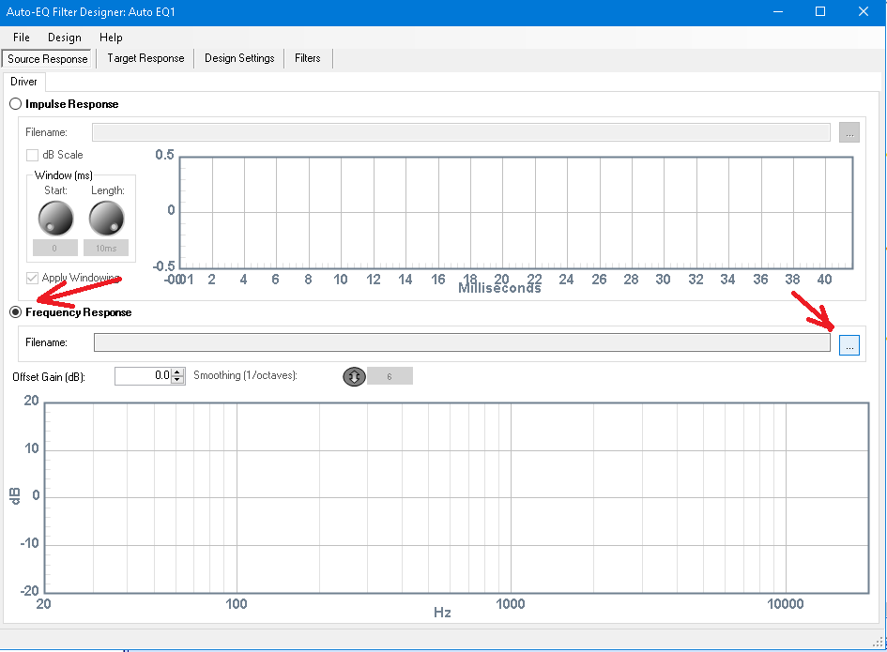Click the Window Length knob
The height and width of the screenshot is (652, 887).
click(x=106, y=219)
